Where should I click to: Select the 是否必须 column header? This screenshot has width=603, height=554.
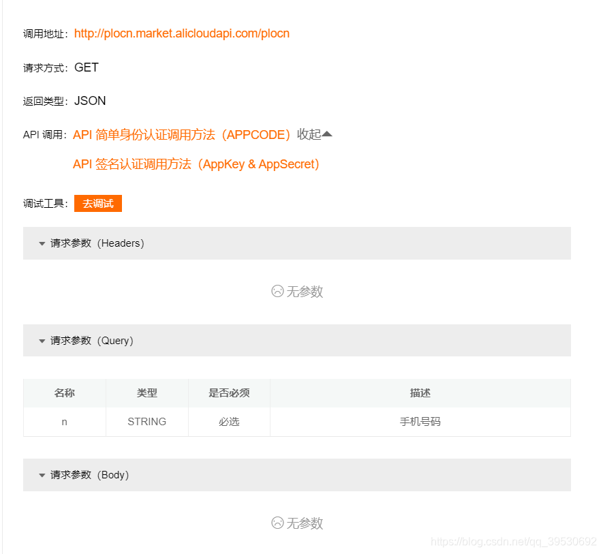(x=229, y=393)
